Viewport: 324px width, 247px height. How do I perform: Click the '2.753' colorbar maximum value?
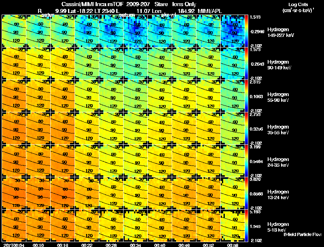point(255,114)
